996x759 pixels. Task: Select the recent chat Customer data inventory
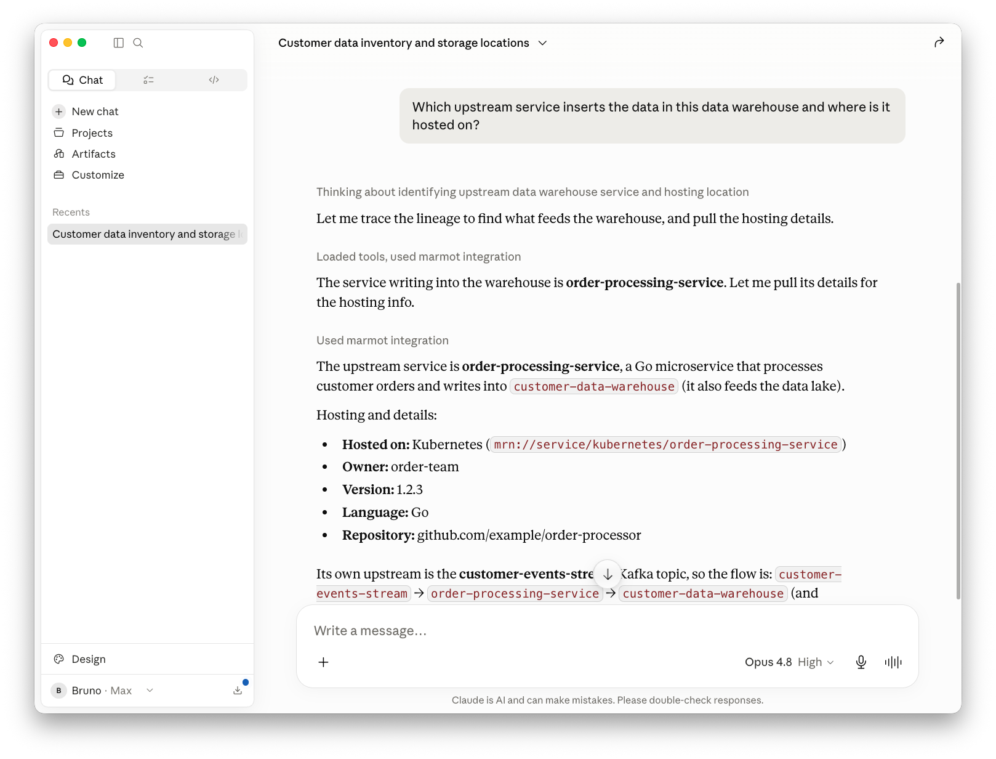pyautogui.click(x=147, y=234)
